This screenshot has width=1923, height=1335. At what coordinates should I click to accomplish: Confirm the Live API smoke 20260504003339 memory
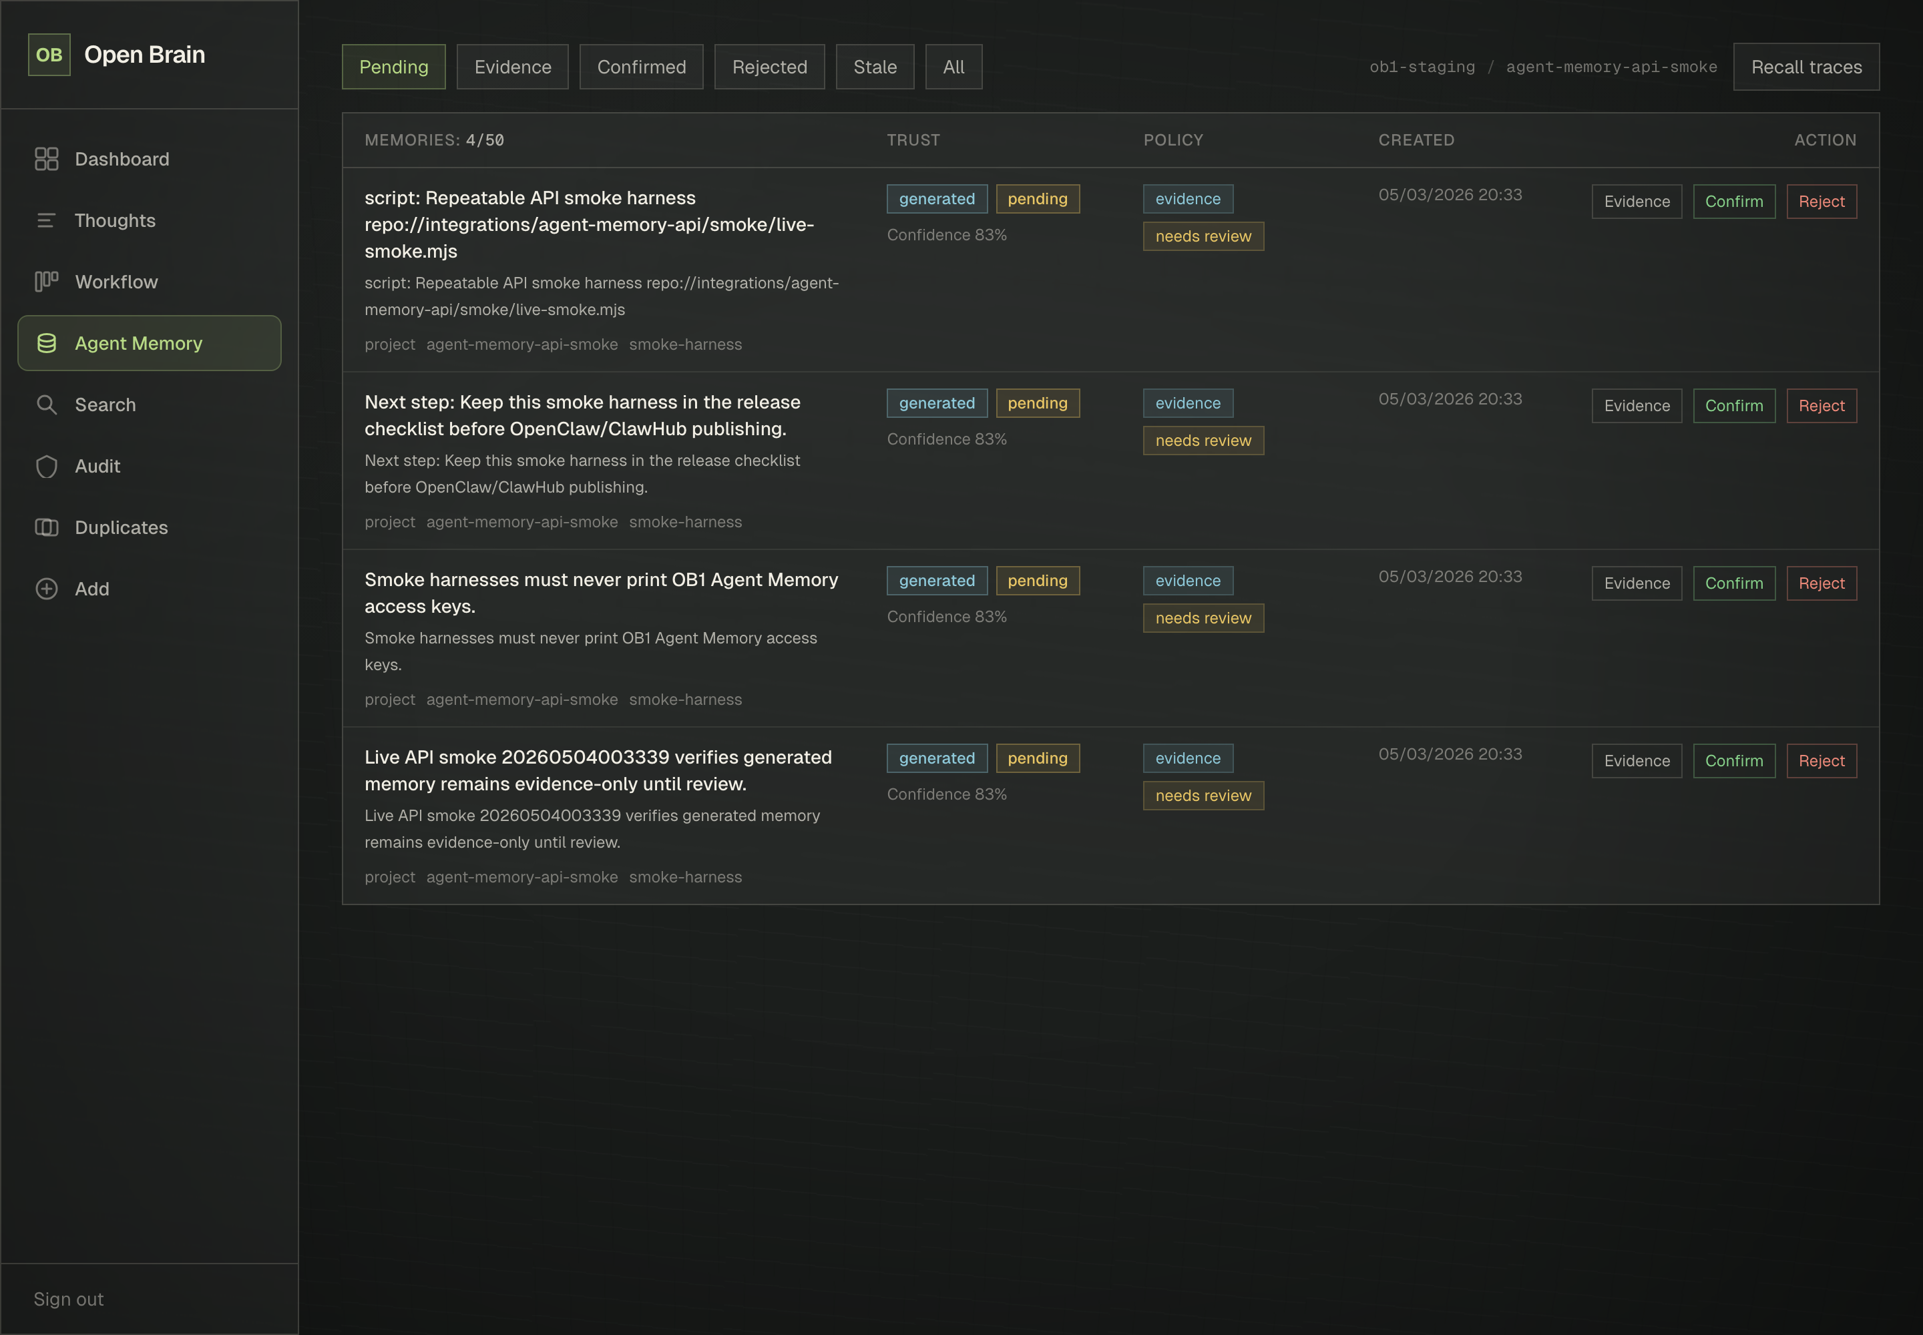1733,760
